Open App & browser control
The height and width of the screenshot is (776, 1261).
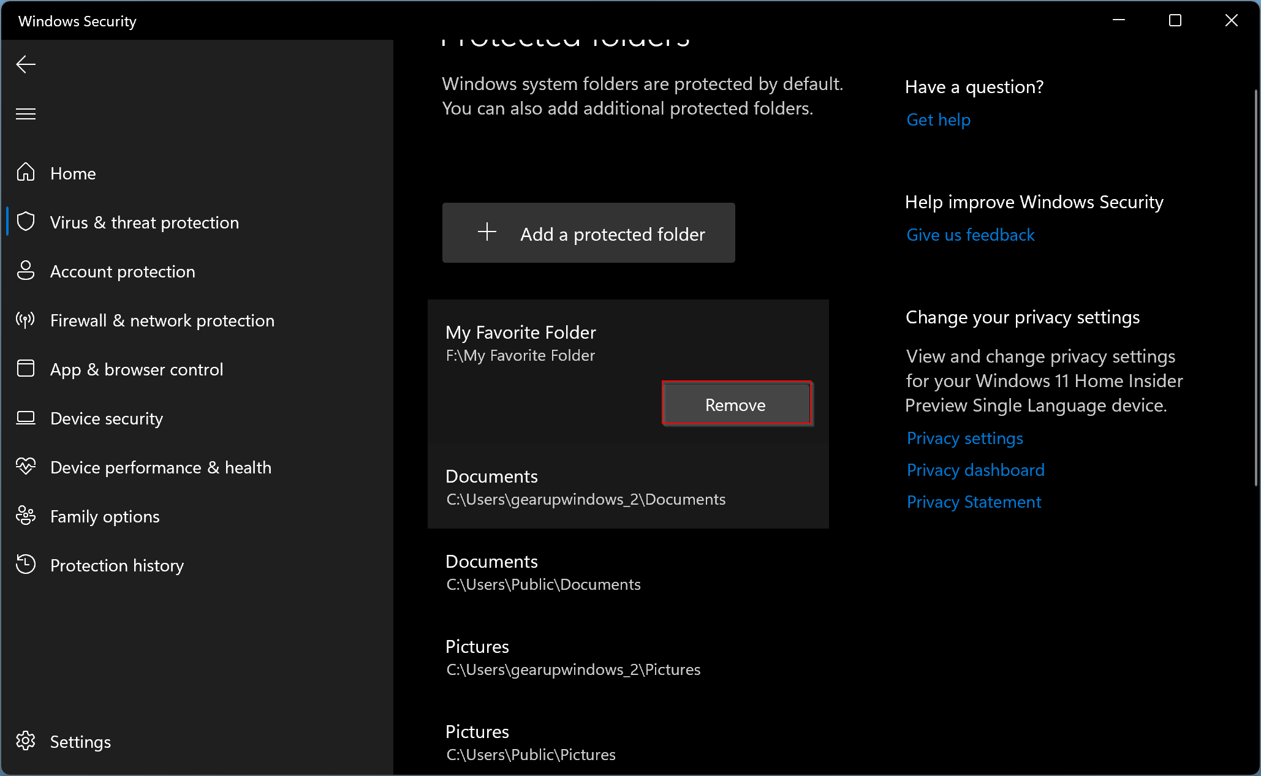tap(137, 369)
